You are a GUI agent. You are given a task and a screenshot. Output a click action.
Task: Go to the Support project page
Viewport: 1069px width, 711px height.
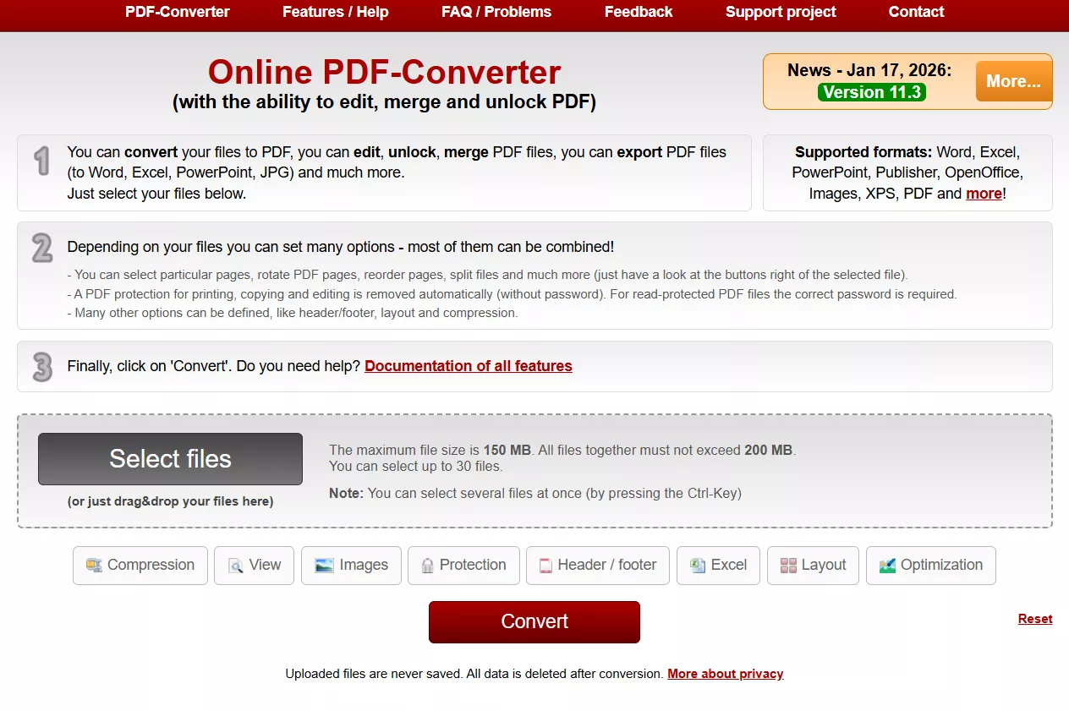tap(780, 12)
